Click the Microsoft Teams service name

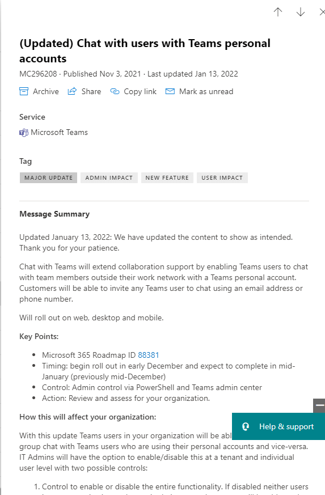59,132
